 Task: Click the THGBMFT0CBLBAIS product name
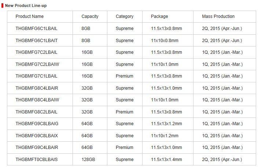coord(37,160)
